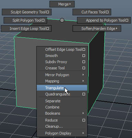
Task: Click the Merge marking menu button
Action: tap(62, 4)
